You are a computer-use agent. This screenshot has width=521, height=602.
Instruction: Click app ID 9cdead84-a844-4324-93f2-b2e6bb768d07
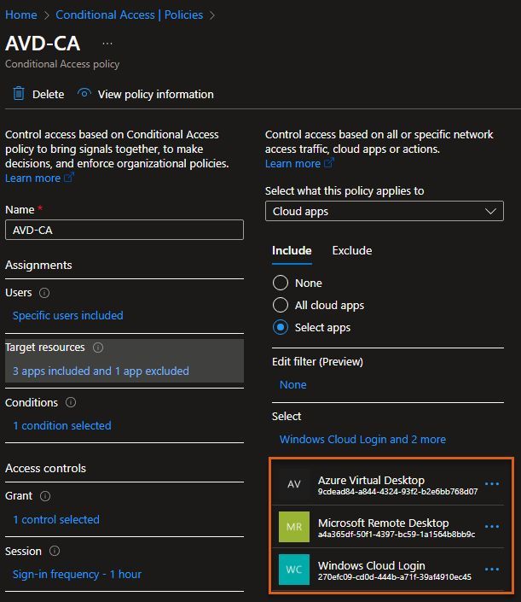[x=397, y=492]
